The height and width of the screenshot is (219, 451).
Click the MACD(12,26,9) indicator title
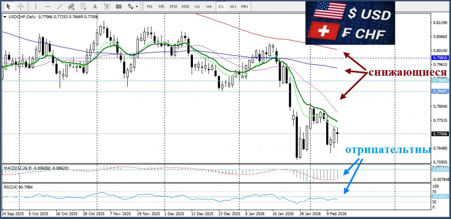[17, 168]
